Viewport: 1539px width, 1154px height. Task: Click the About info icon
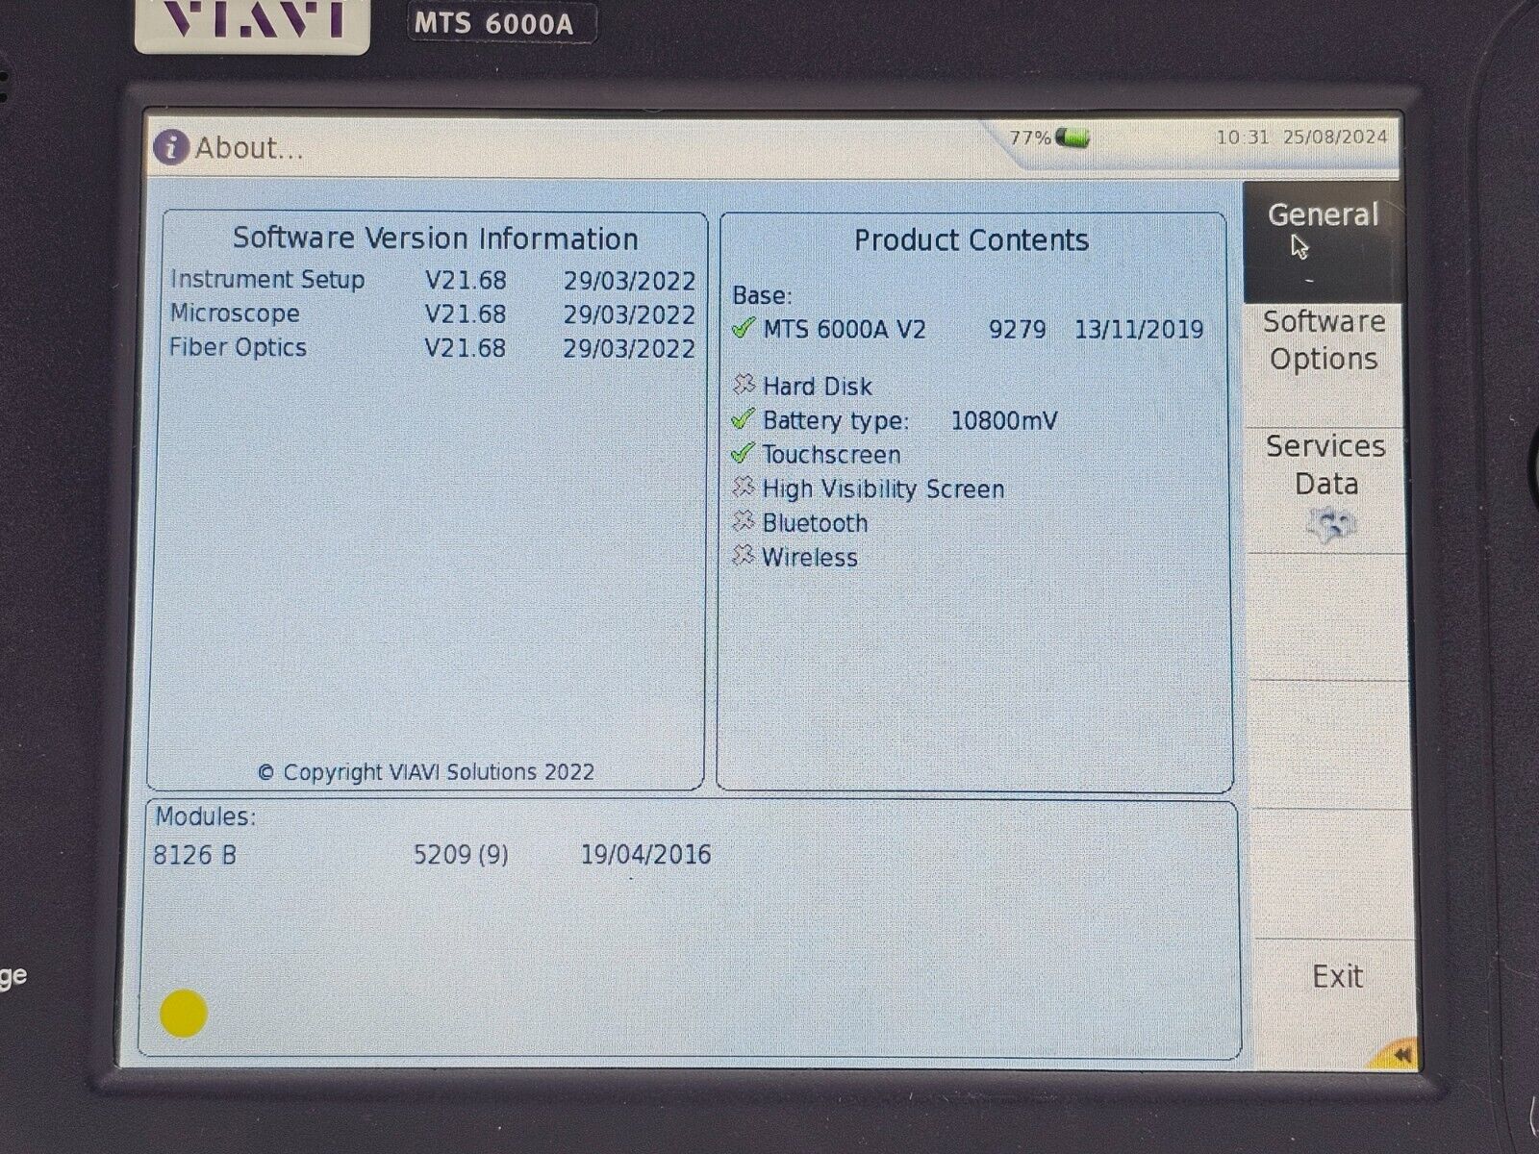point(170,147)
